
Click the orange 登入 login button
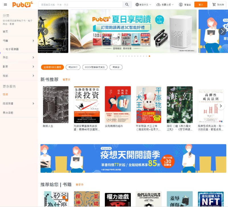(201, 5)
